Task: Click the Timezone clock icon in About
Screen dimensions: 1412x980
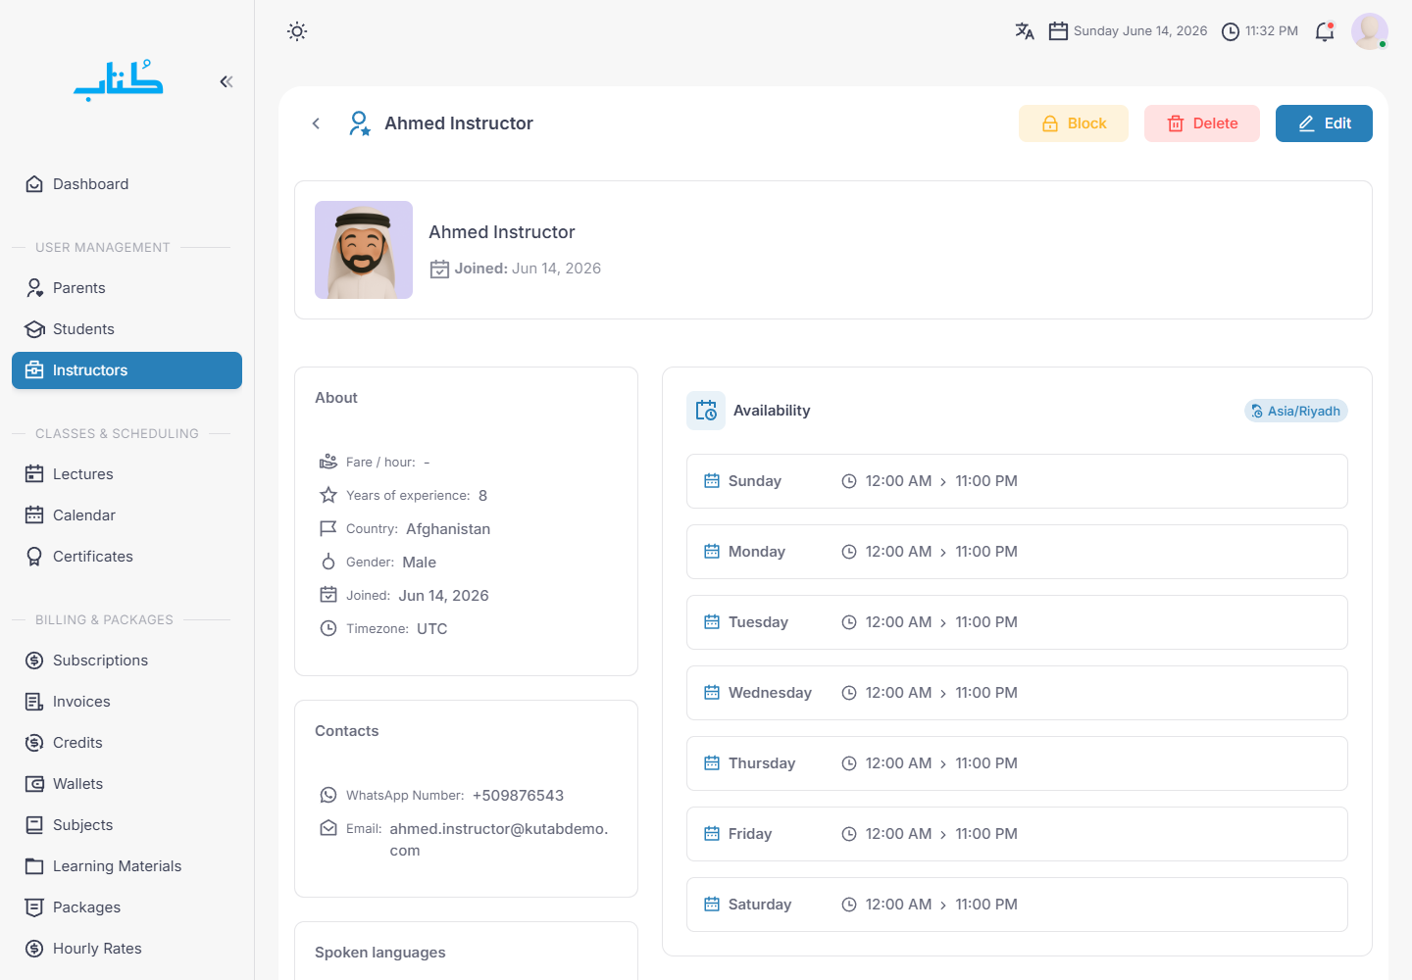Action: click(328, 628)
